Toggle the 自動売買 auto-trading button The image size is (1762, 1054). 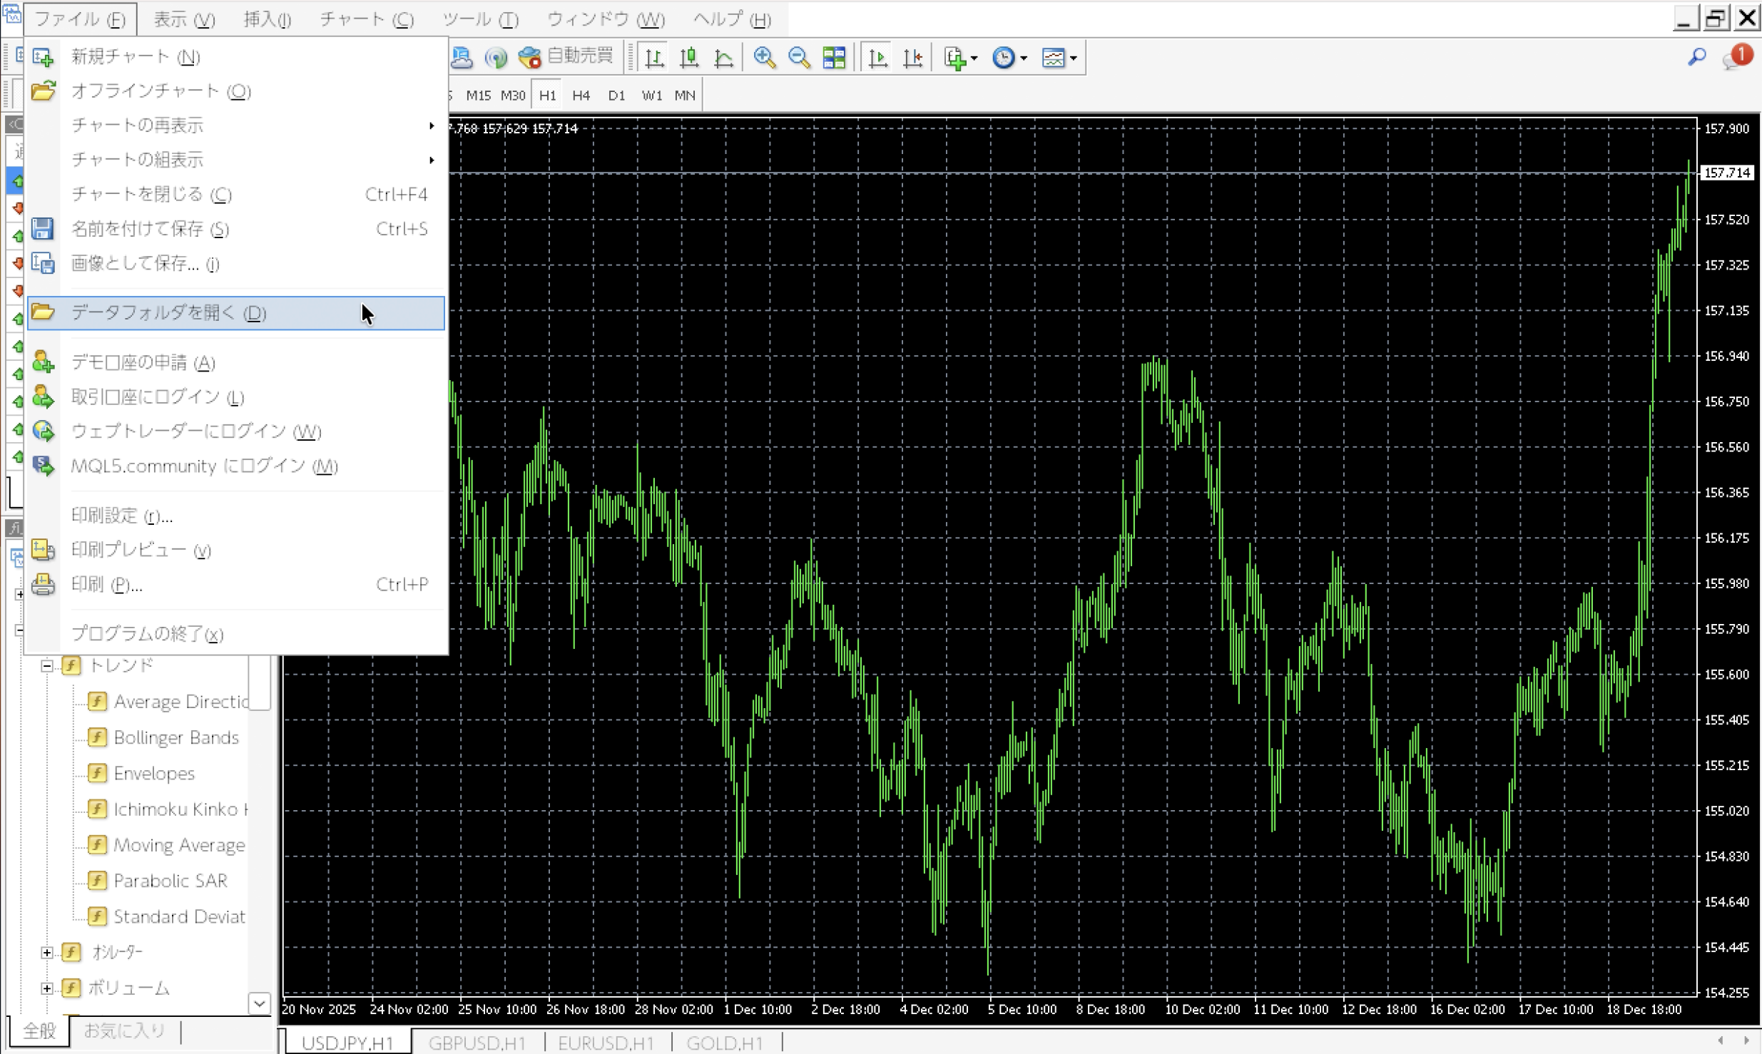(x=566, y=56)
